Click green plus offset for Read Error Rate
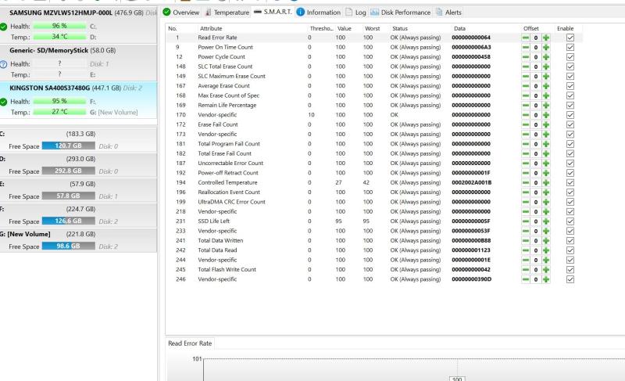 546,38
